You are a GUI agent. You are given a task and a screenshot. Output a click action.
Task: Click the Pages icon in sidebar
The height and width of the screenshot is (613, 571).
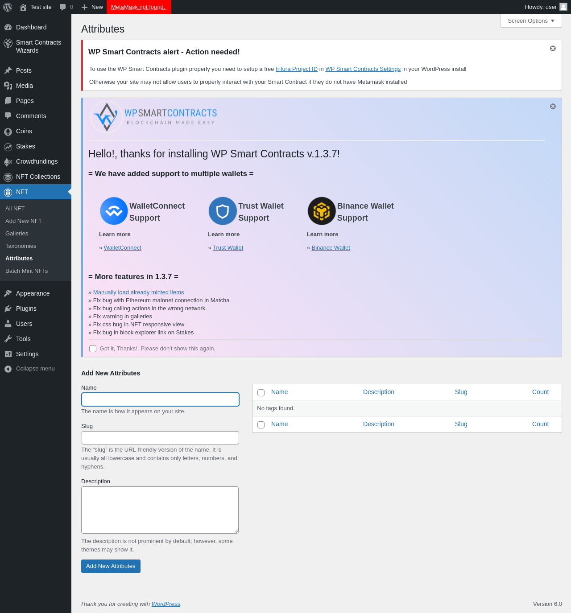[x=8, y=101]
